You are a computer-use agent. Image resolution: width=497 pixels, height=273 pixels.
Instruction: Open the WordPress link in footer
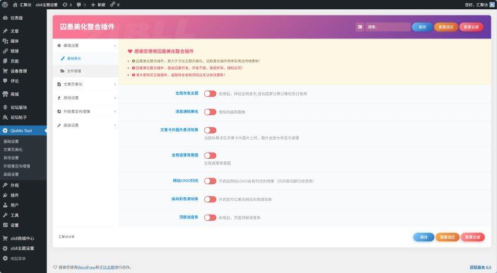click(86, 267)
